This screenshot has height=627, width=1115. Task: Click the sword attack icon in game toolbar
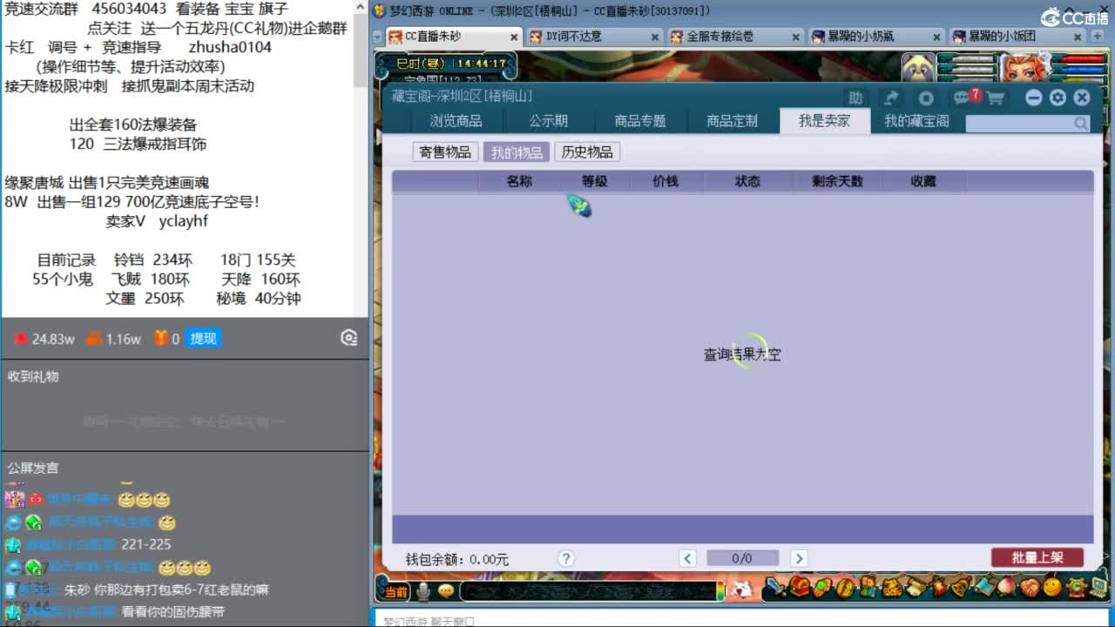[776, 587]
